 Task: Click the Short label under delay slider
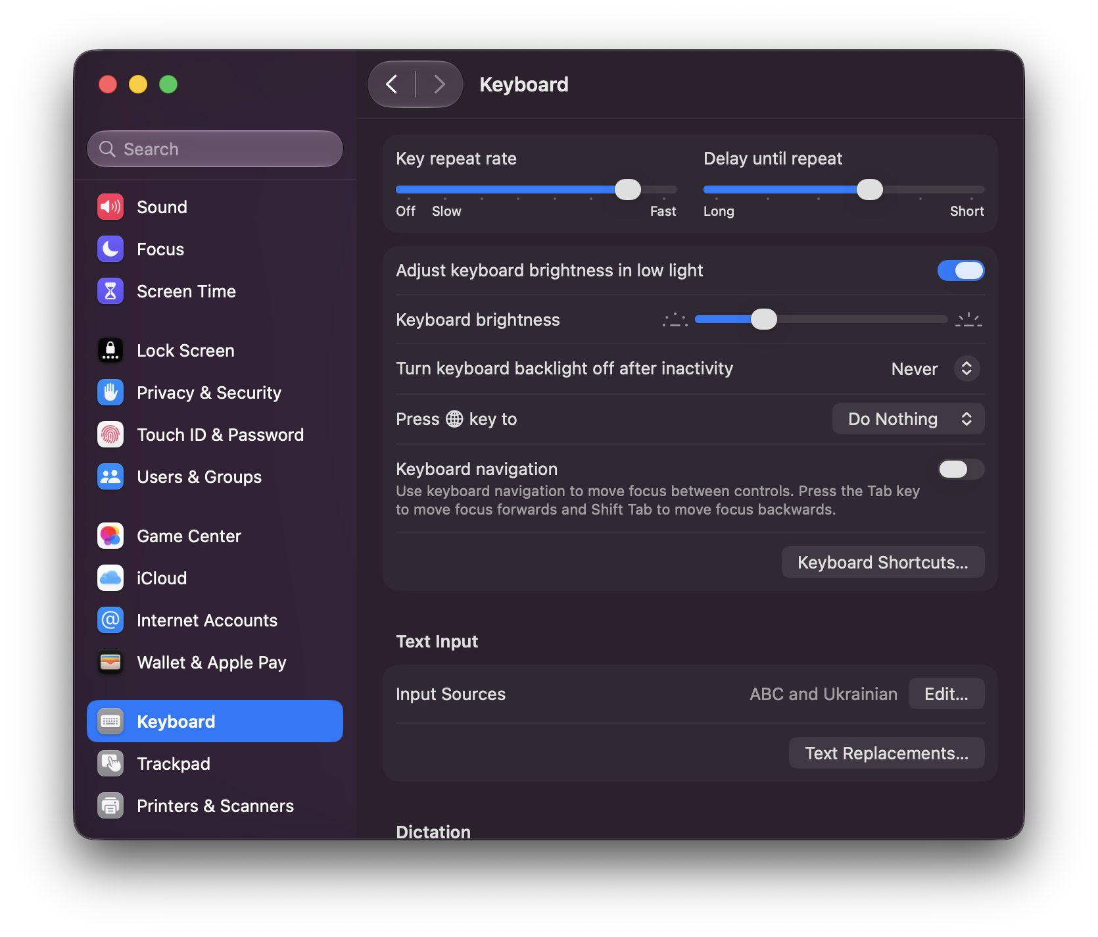click(967, 211)
